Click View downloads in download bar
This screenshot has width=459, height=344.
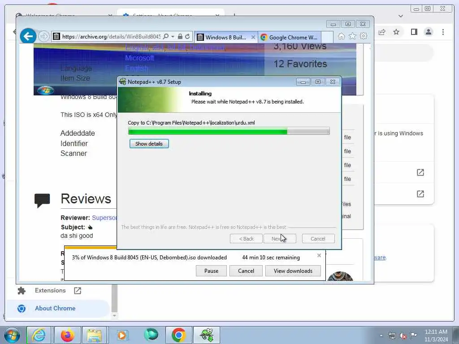point(293,271)
